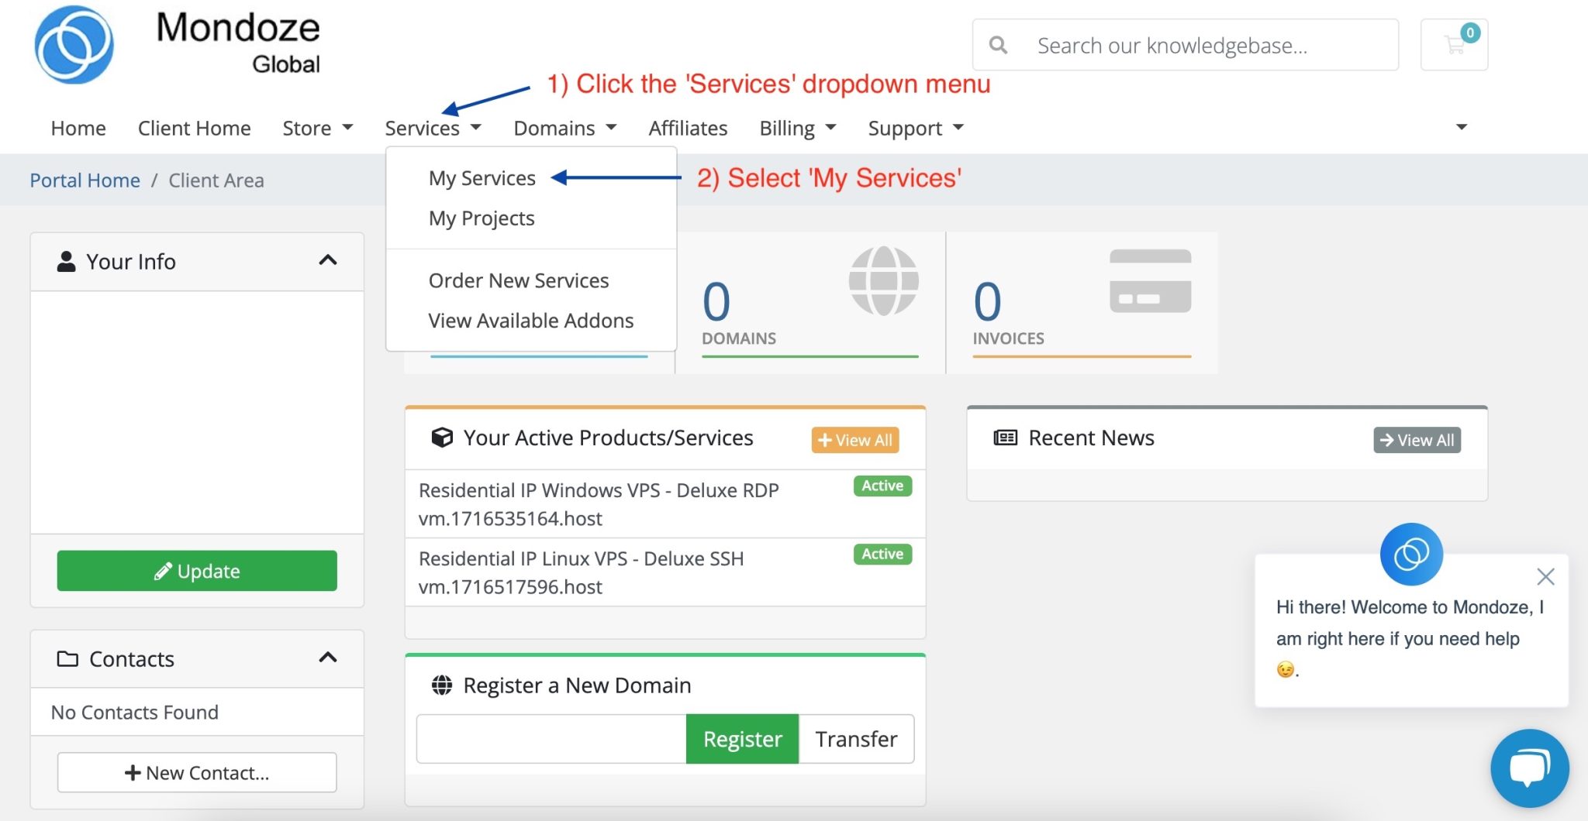Click the magnifying glass search icon
The height and width of the screenshot is (821, 1588).
click(999, 44)
